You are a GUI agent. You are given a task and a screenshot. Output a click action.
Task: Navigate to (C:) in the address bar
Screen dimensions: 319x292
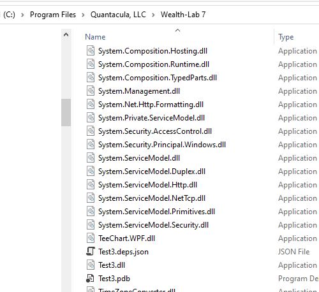coord(9,15)
